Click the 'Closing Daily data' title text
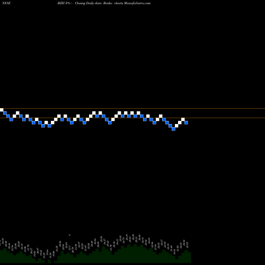 coord(88,3)
